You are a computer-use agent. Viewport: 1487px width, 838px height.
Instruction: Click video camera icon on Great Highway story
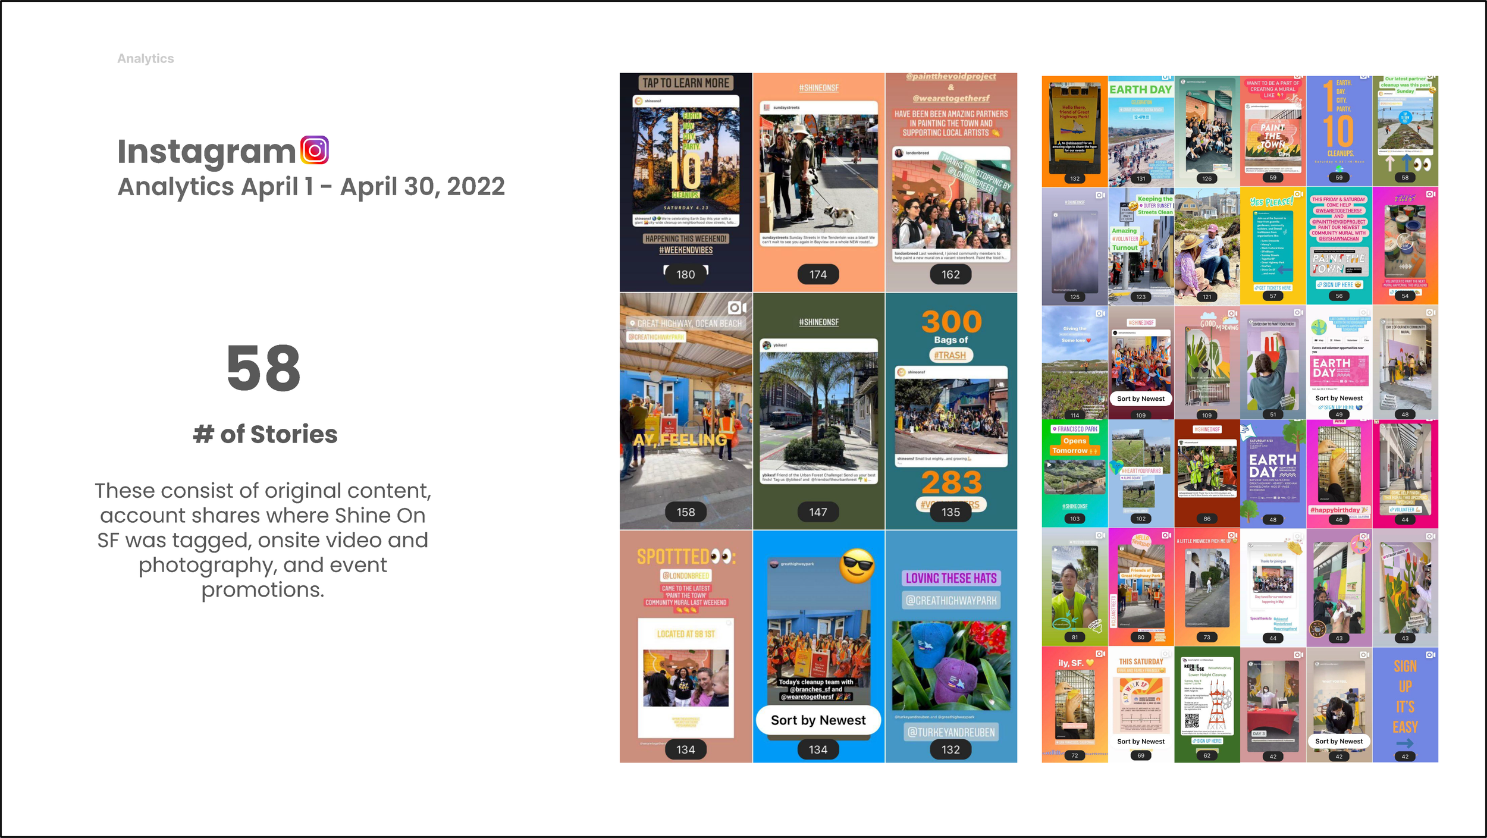click(x=737, y=307)
